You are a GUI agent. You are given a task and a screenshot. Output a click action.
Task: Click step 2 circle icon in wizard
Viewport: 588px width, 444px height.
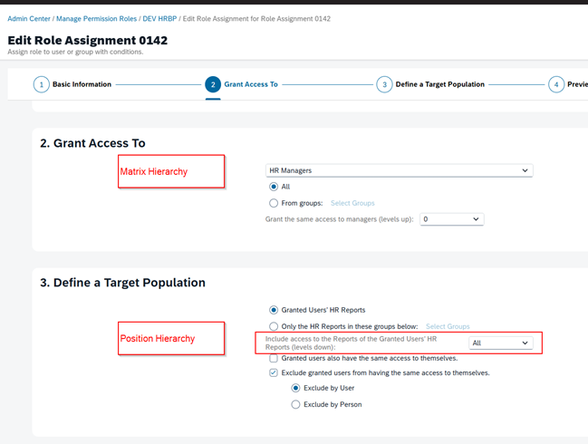212,84
